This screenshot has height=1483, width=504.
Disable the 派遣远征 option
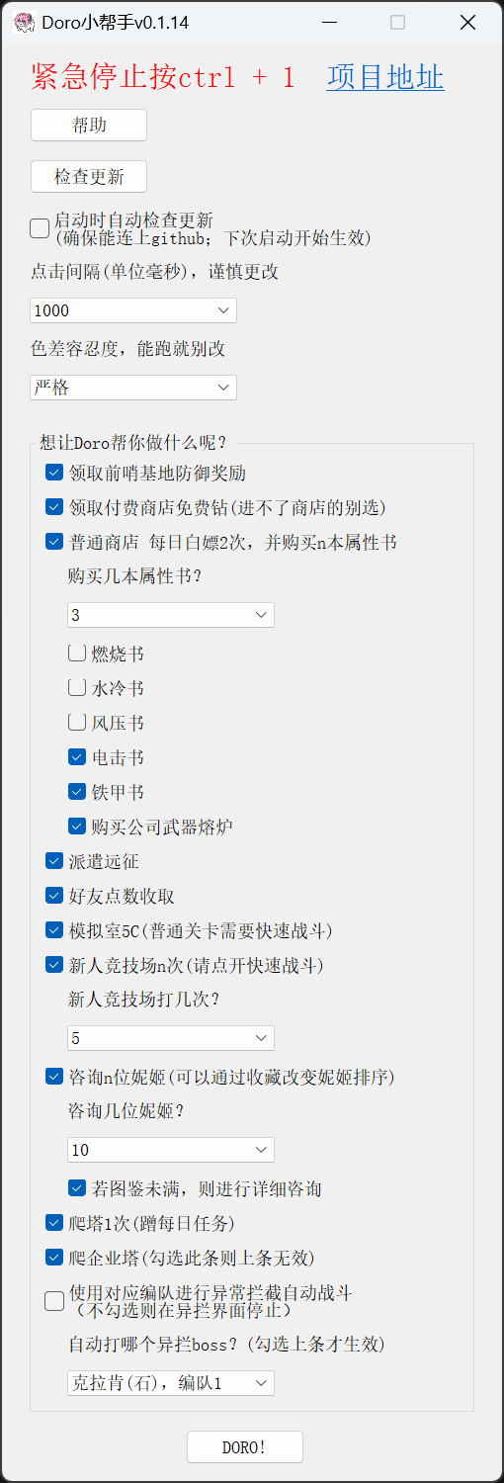pos(54,861)
